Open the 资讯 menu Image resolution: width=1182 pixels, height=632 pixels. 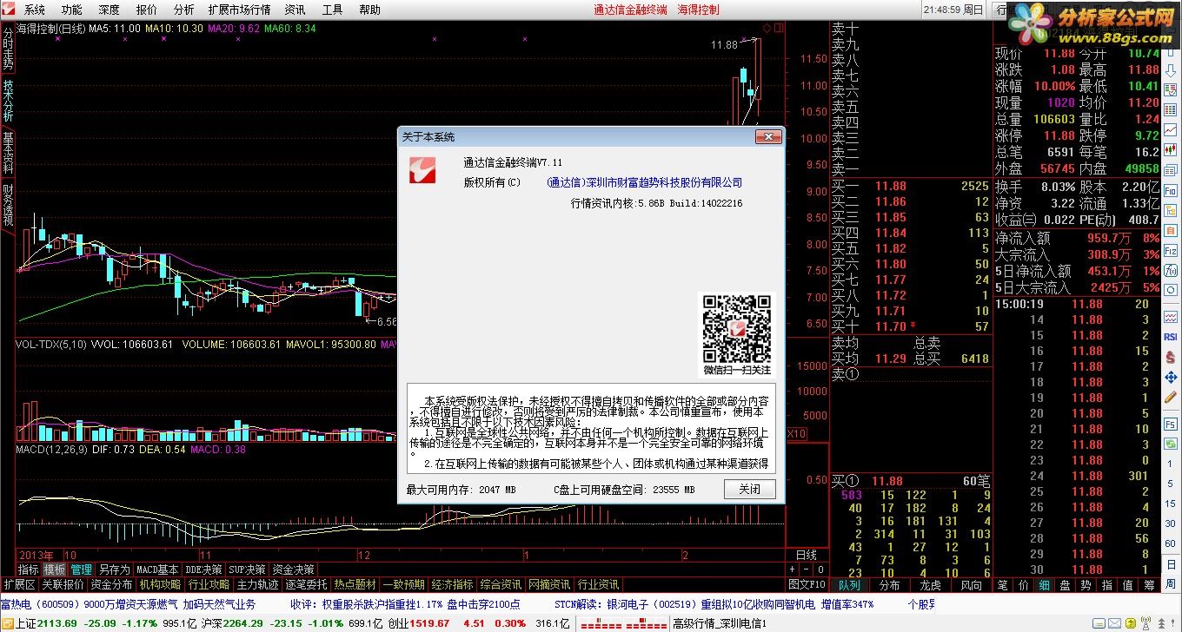pos(295,10)
